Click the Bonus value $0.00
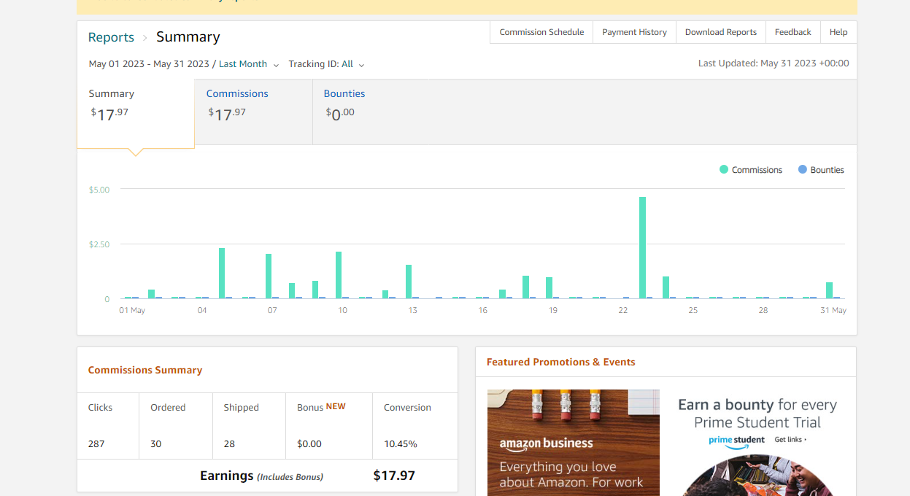The image size is (910, 496). pyautogui.click(x=309, y=443)
